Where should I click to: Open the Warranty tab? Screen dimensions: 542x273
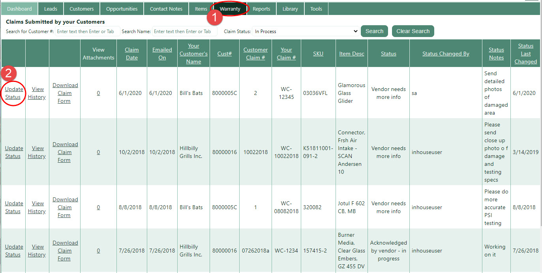pyautogui.click(x=230, y=9)
